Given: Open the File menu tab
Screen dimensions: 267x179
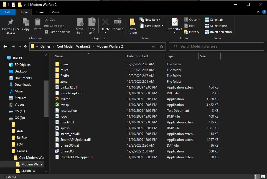Looking at the screenshot, I should click(x=8, y=12).
